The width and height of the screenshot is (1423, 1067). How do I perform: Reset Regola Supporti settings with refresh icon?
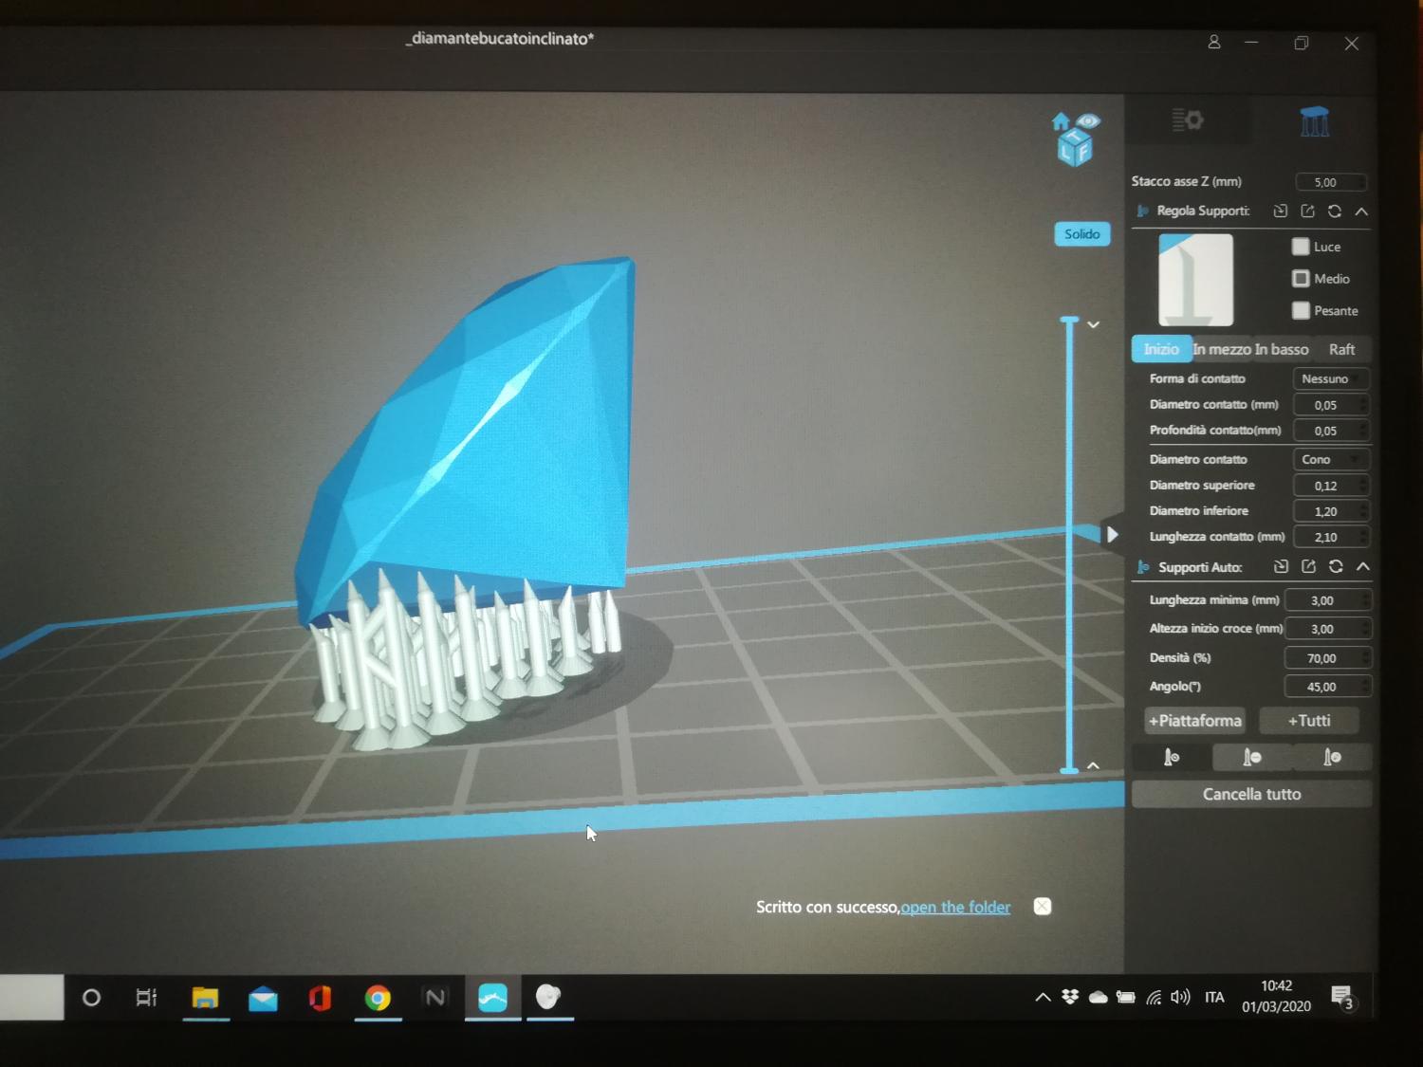[x=1335, y=212]
